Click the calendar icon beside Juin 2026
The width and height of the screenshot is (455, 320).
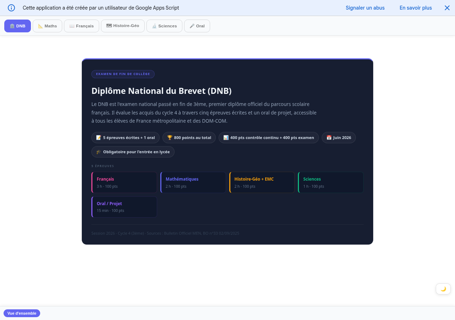tap(329, 138)
